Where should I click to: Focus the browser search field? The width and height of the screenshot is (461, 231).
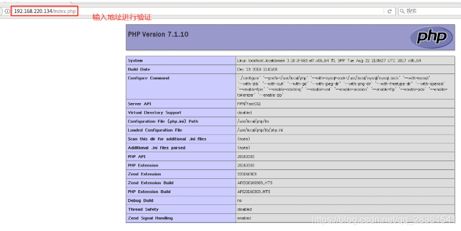click(x=430, y=11)
